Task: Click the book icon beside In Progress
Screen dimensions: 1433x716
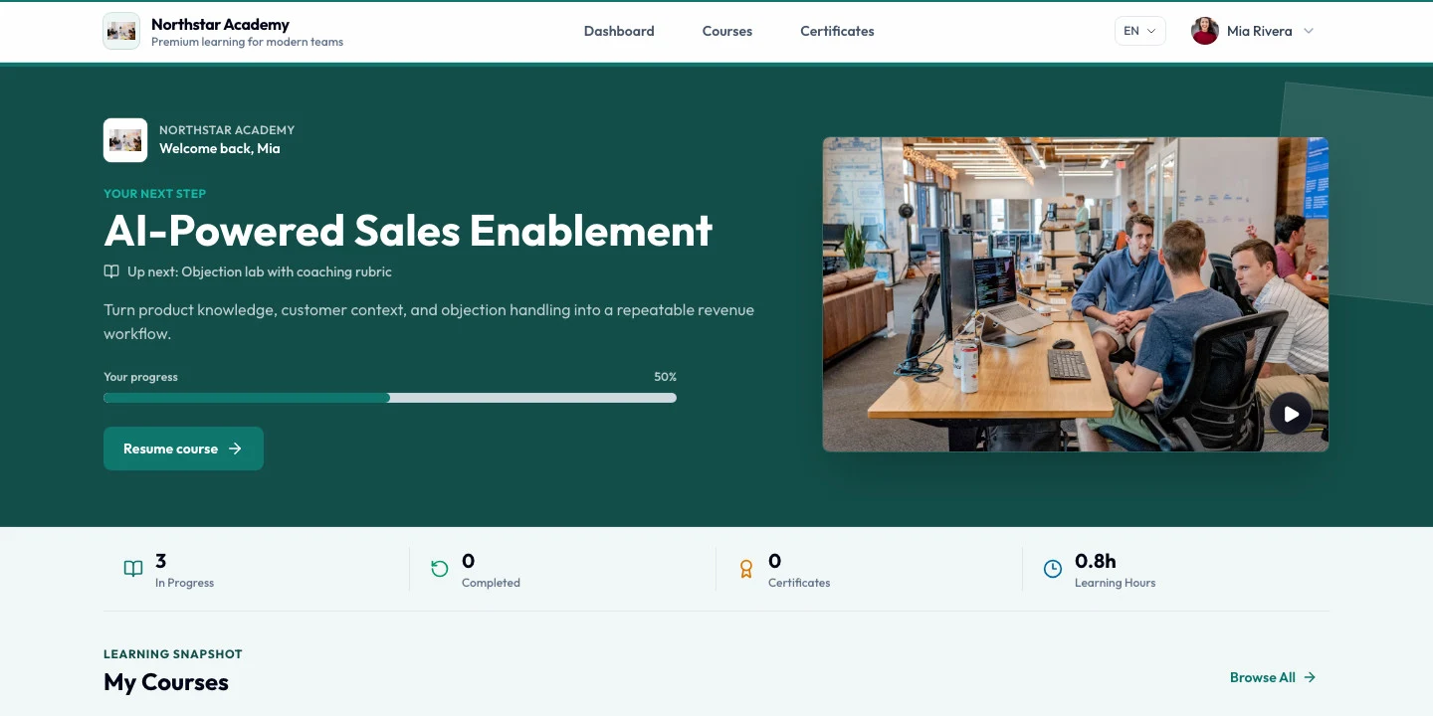Action: click(133, 569)
